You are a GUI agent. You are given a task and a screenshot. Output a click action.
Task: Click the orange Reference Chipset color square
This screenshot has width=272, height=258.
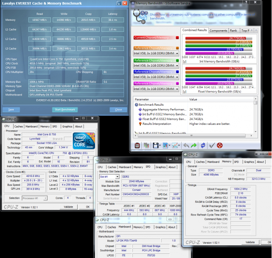(x=177, y=48)
